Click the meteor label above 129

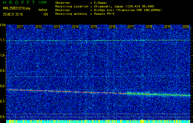click(43, 10)
